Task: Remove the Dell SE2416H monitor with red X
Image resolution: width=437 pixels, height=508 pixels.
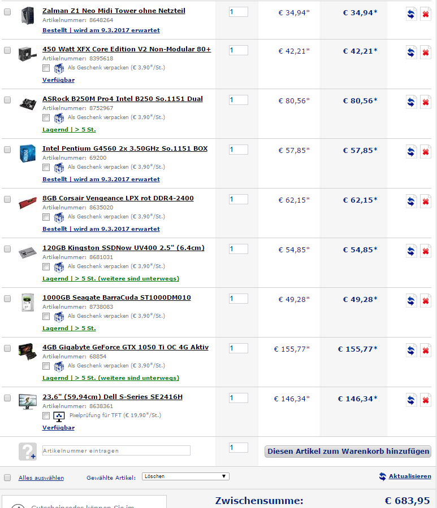Action: point(425,400)
